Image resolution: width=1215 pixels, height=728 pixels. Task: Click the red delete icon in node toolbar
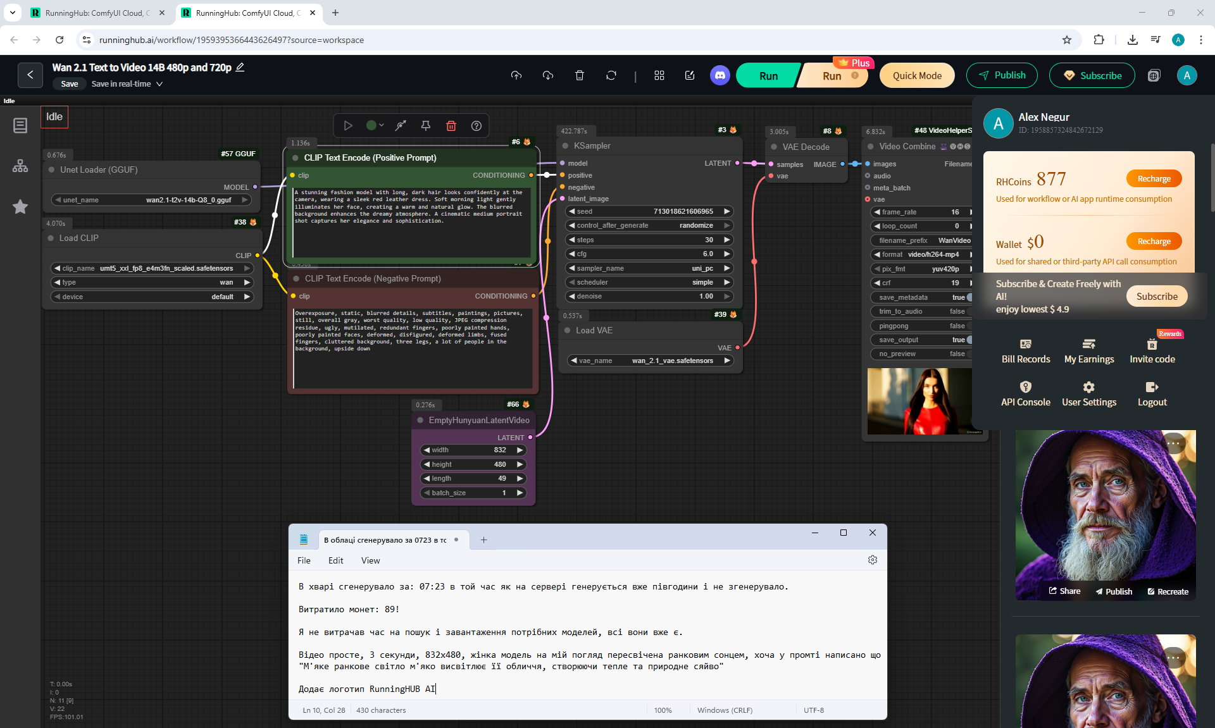[451, 126]
